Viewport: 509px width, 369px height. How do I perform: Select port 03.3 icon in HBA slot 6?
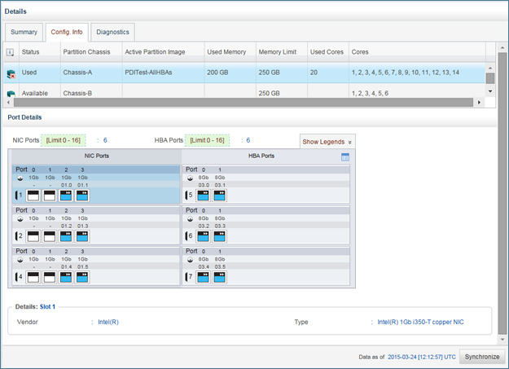(x=220, y=236)
